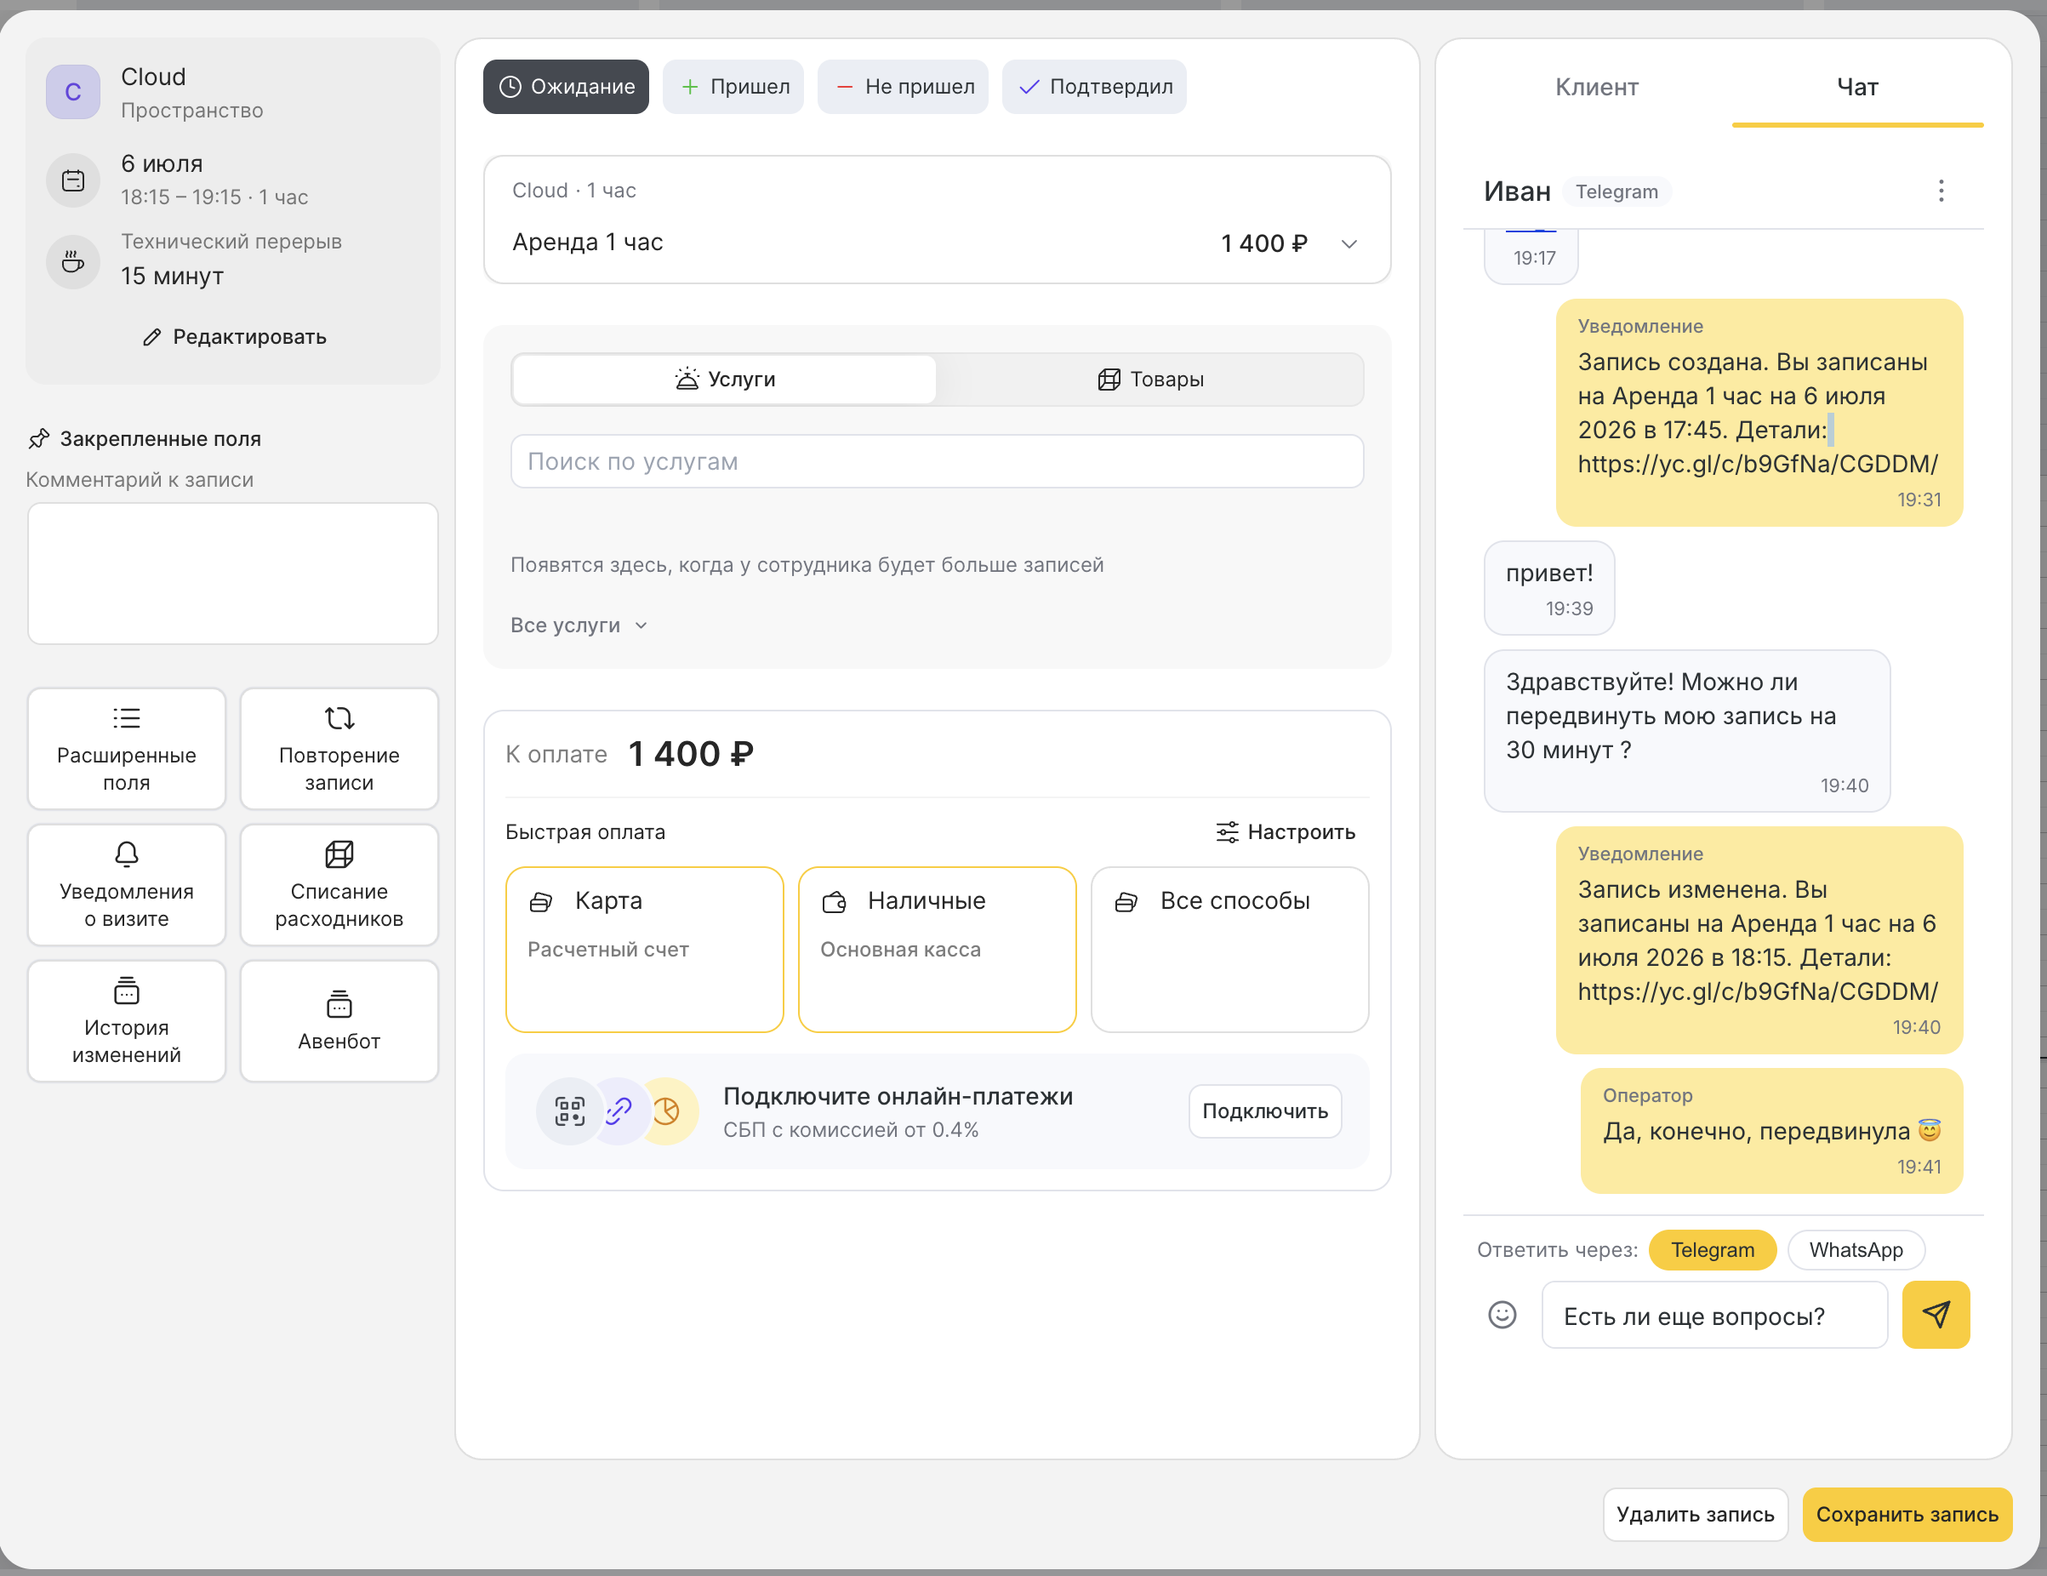
Task: Select Наличные quick payment
Action: point(938,950)
